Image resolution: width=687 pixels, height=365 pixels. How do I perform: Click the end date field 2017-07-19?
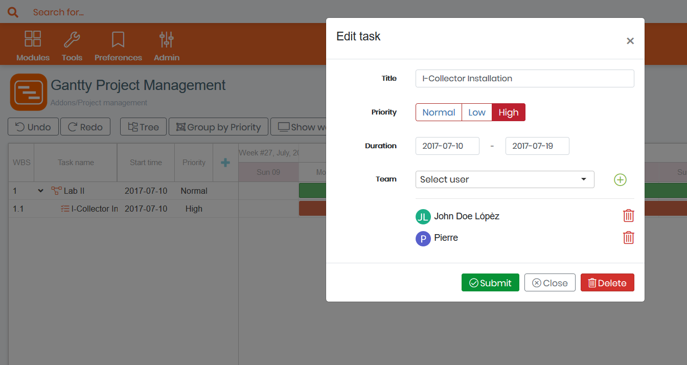pos(537,146)
